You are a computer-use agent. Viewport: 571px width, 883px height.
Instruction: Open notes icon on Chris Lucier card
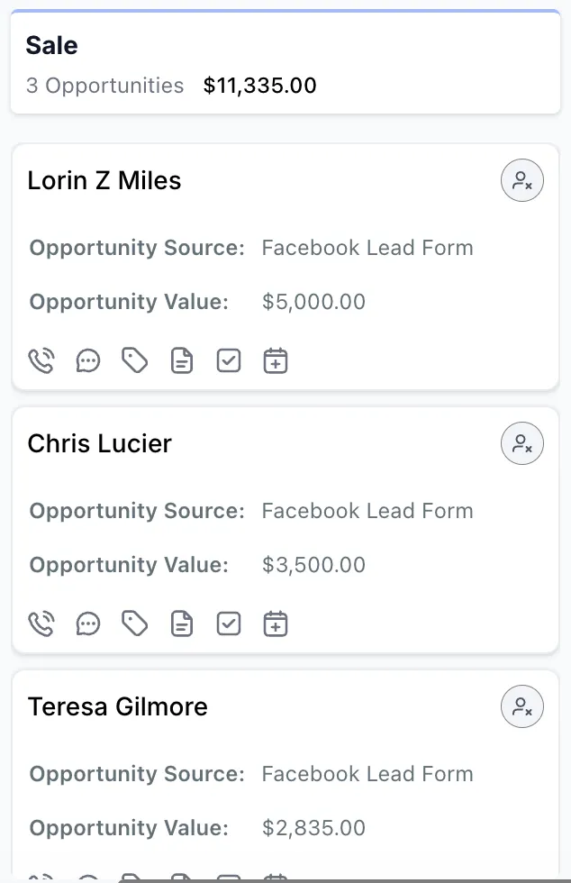tap(182, 624)
